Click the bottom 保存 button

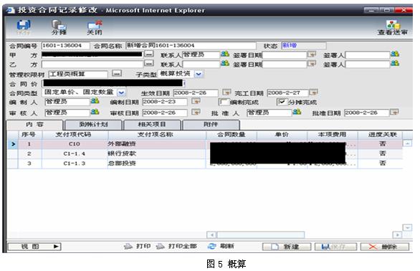point(335,247)
